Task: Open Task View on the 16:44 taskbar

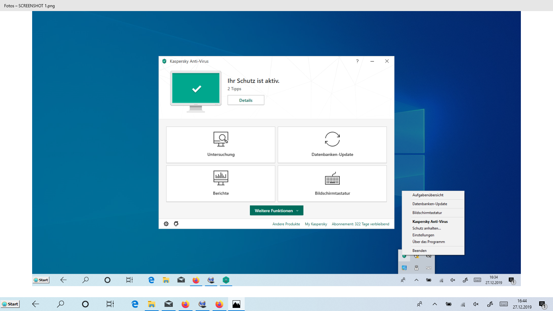Action: (x=110, y=304)
